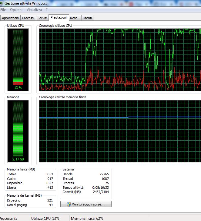The width and height of the screenshot is (201, 221).
Task: Click the Memoria del kernel (MB) group label
Action: coord(24,195)
